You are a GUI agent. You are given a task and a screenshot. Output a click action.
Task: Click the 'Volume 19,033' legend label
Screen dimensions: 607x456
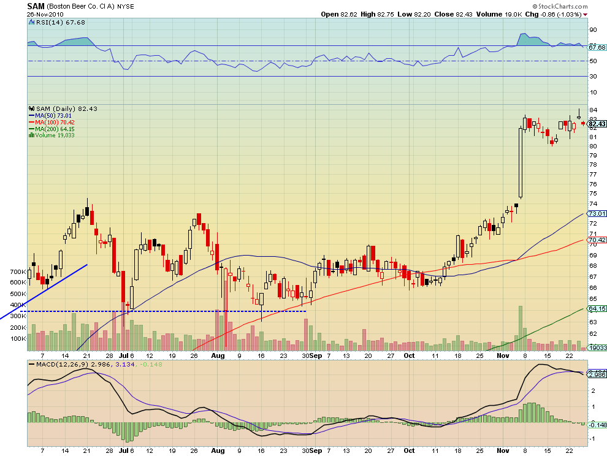(x=55, y=135)
